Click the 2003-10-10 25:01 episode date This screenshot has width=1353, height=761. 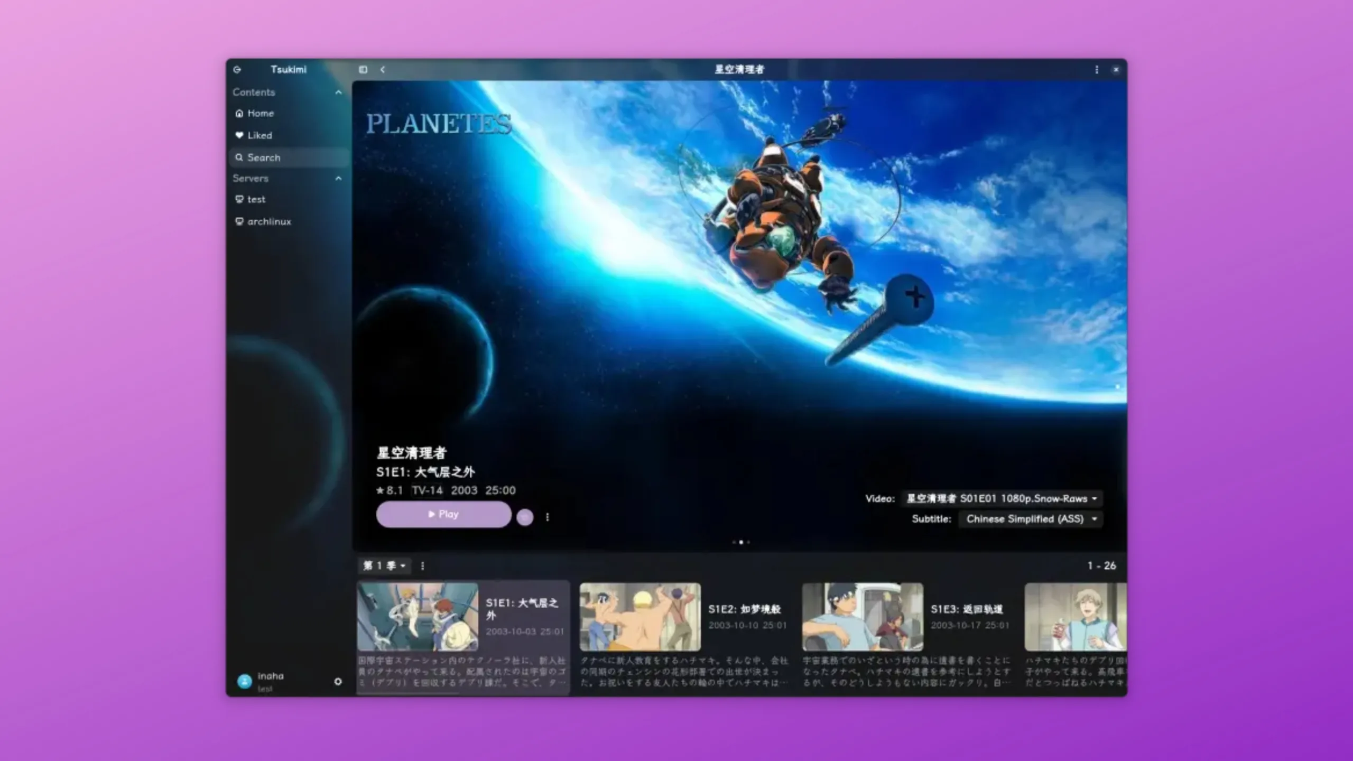(747, 625)
